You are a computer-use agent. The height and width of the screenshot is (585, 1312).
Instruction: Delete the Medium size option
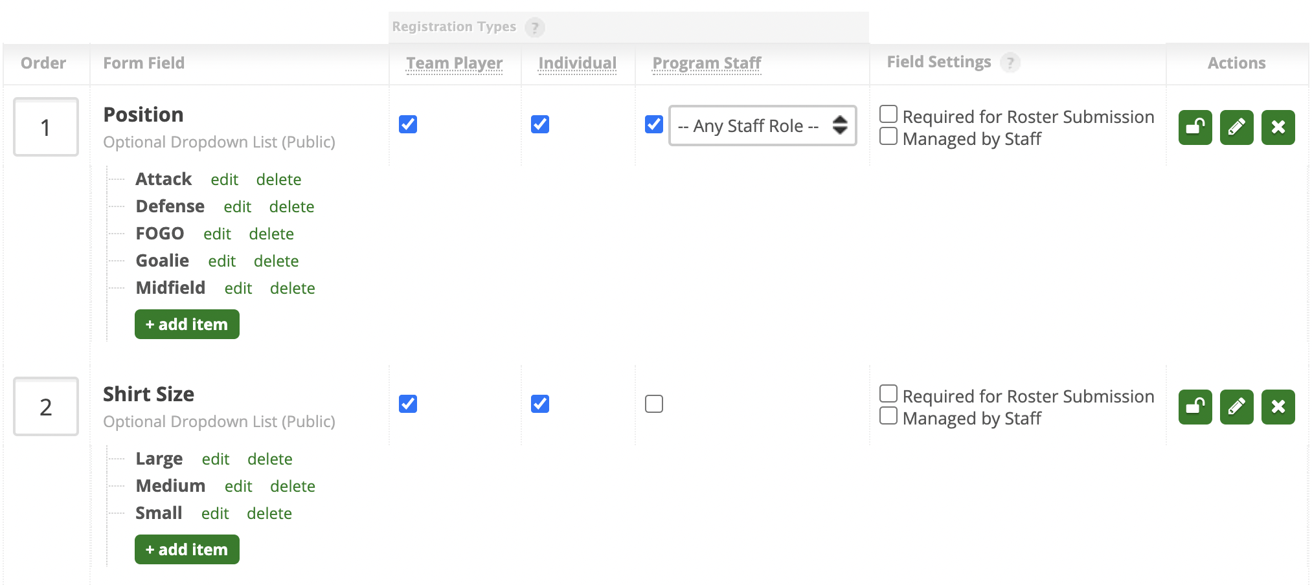[x=293, y=487]
